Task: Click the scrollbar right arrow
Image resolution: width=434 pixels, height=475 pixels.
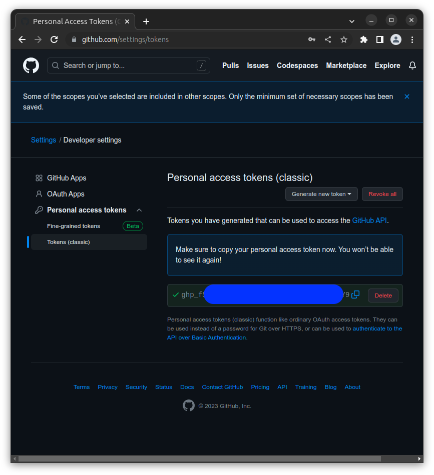Action: coord(419,458)
